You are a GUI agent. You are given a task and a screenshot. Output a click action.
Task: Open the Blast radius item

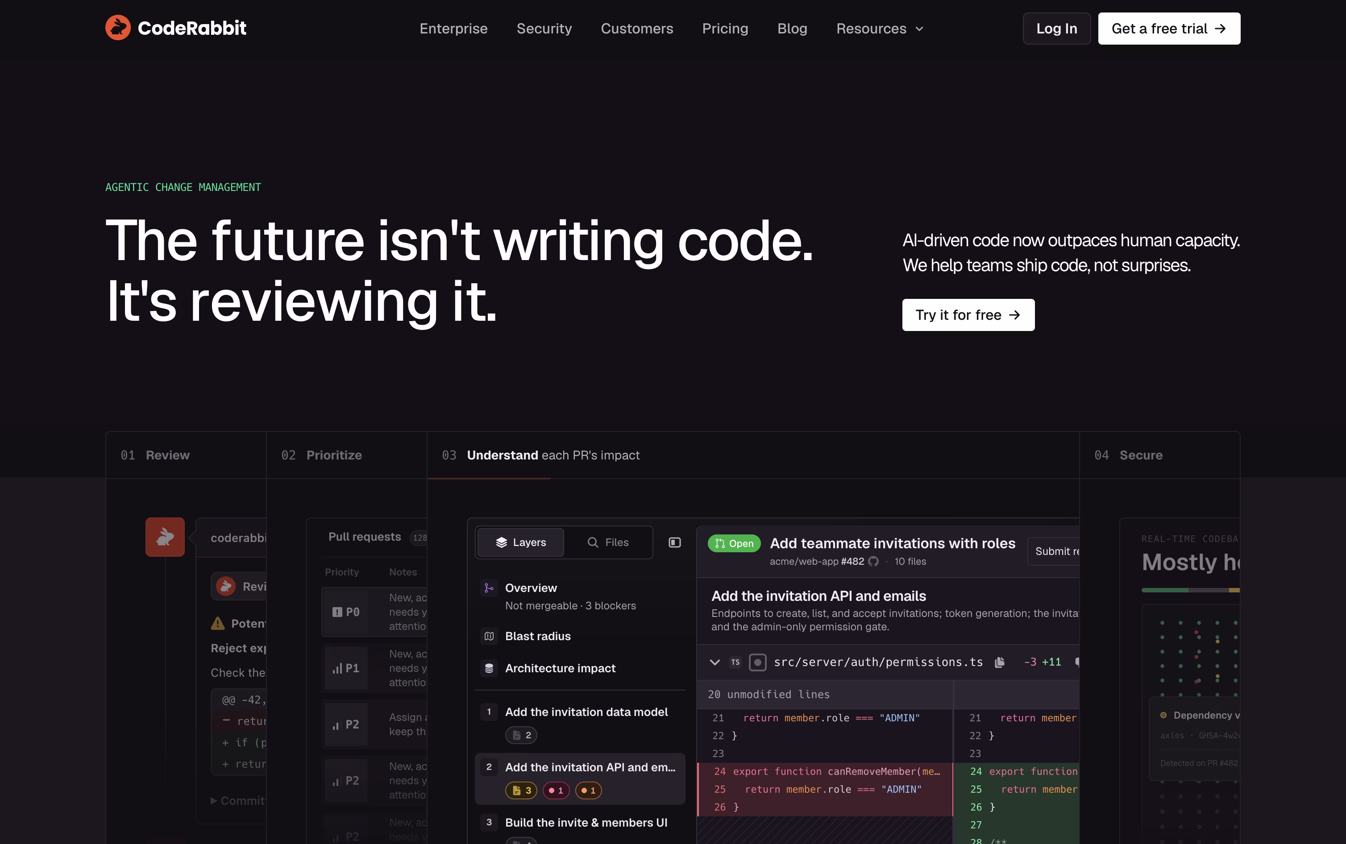[x=579, y=636]
